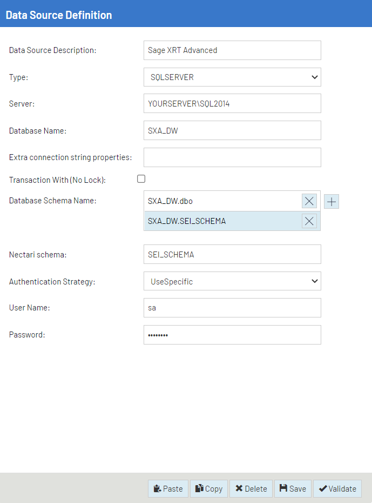
Task: Add a new database schema name
Action: [x=332, y=201]
